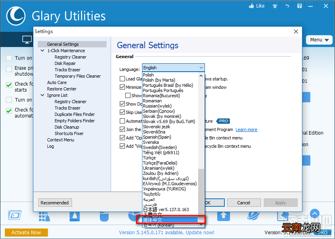Screen dimensions: 335x239
Task: Open the disk screen tool in the bottom bar
Action: tap(15, 215)
